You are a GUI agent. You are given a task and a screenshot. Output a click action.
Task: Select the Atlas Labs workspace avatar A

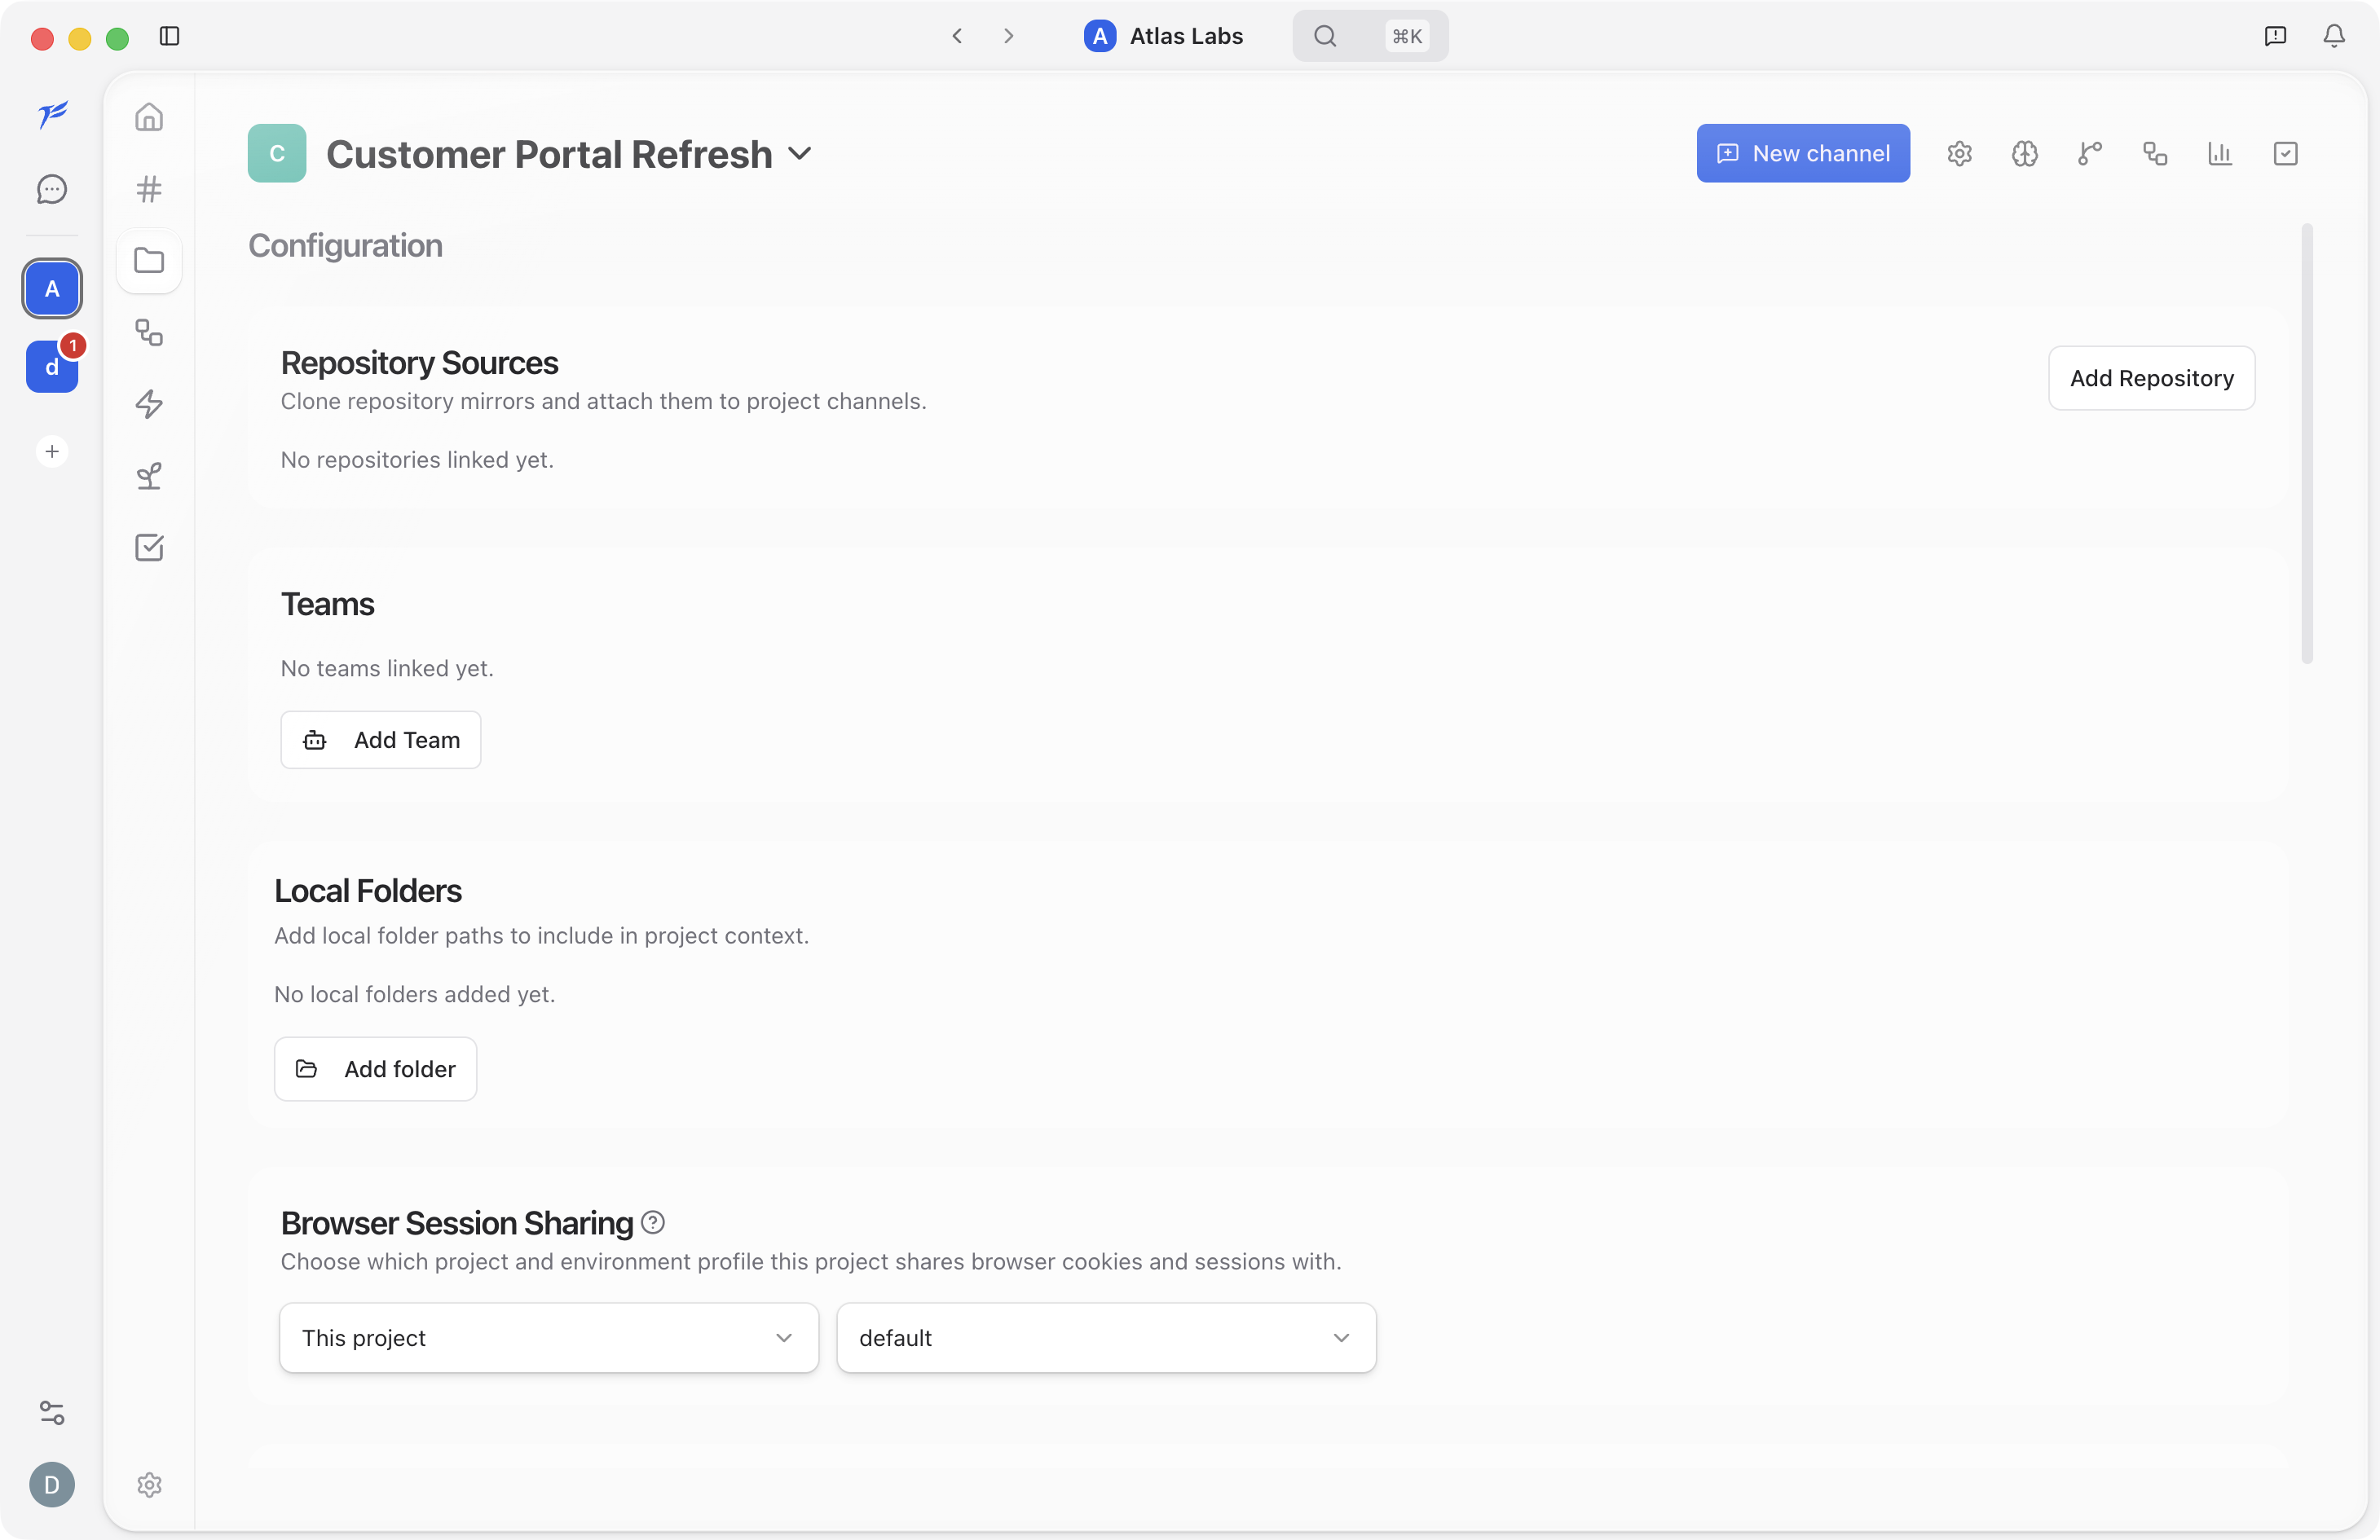52,289
